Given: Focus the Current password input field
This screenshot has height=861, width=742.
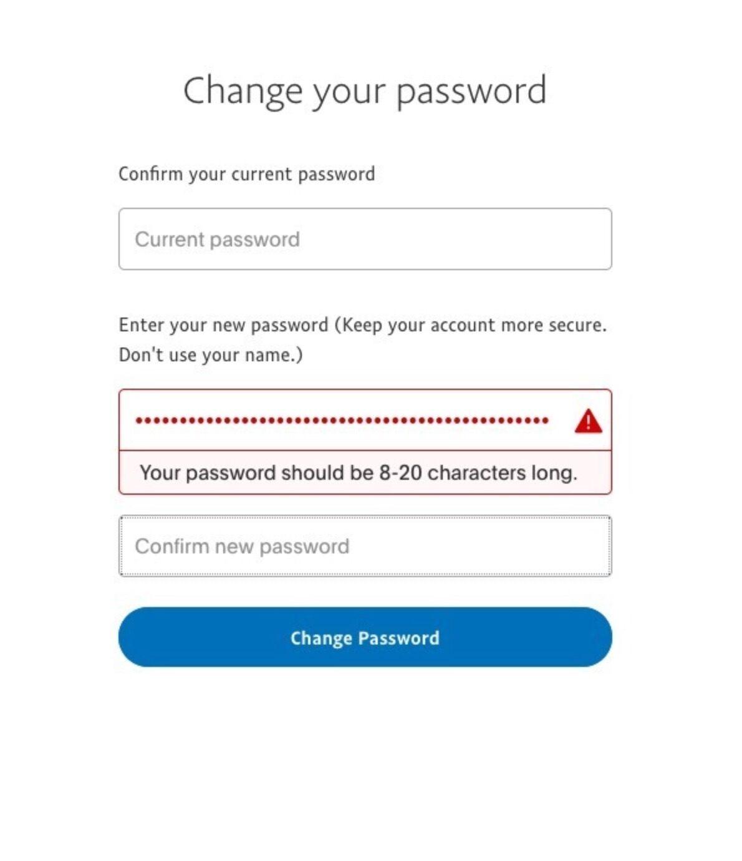Looking at the screenshot, I should [x=365, y=239].
